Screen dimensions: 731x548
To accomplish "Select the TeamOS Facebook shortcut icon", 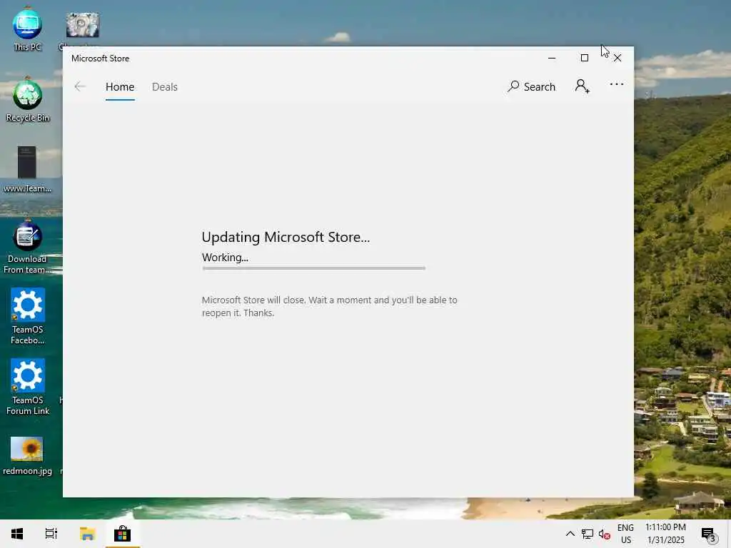I will [28, 316].
